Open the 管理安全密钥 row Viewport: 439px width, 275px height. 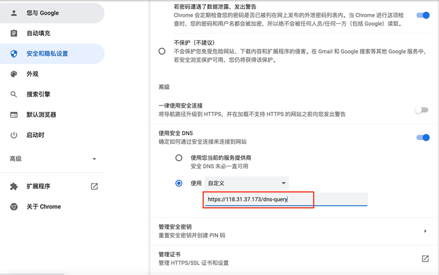294,231
